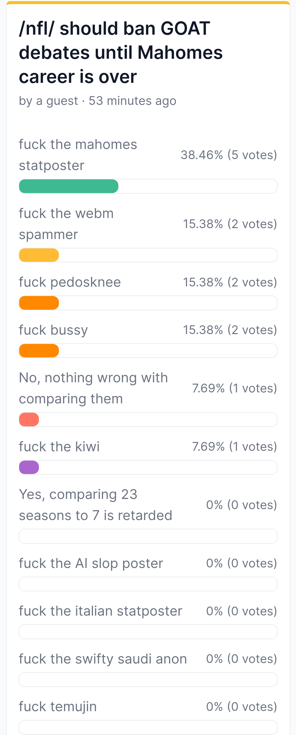296x735 pixels.
Task: Click the poll title heading
Action: tap(120, 53)
